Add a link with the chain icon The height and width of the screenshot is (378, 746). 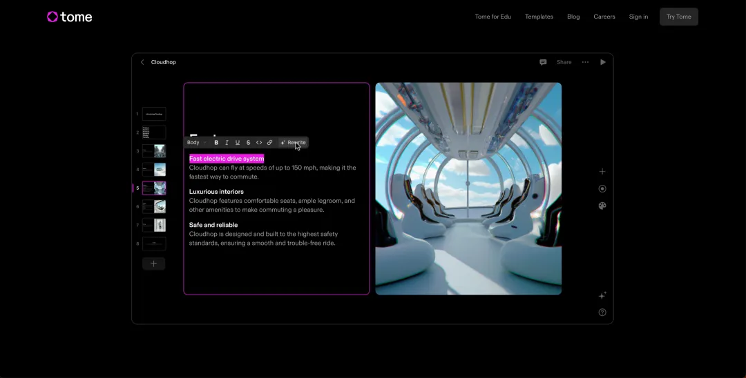coord(270,143)
